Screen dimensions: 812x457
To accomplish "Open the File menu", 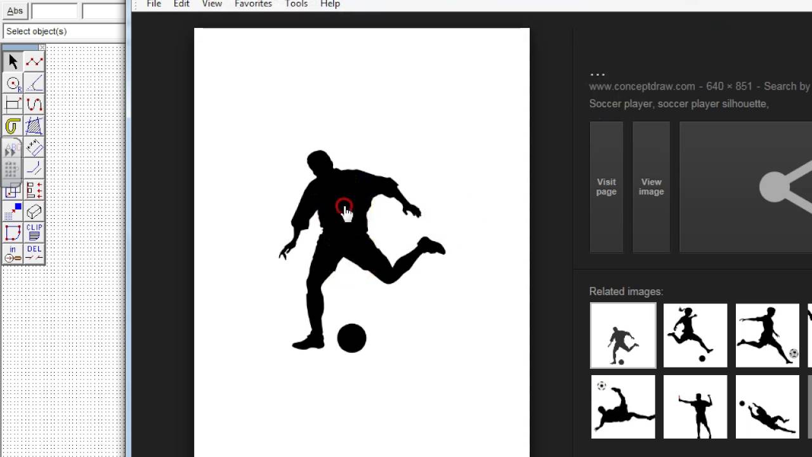I will [x=154, y=4].
